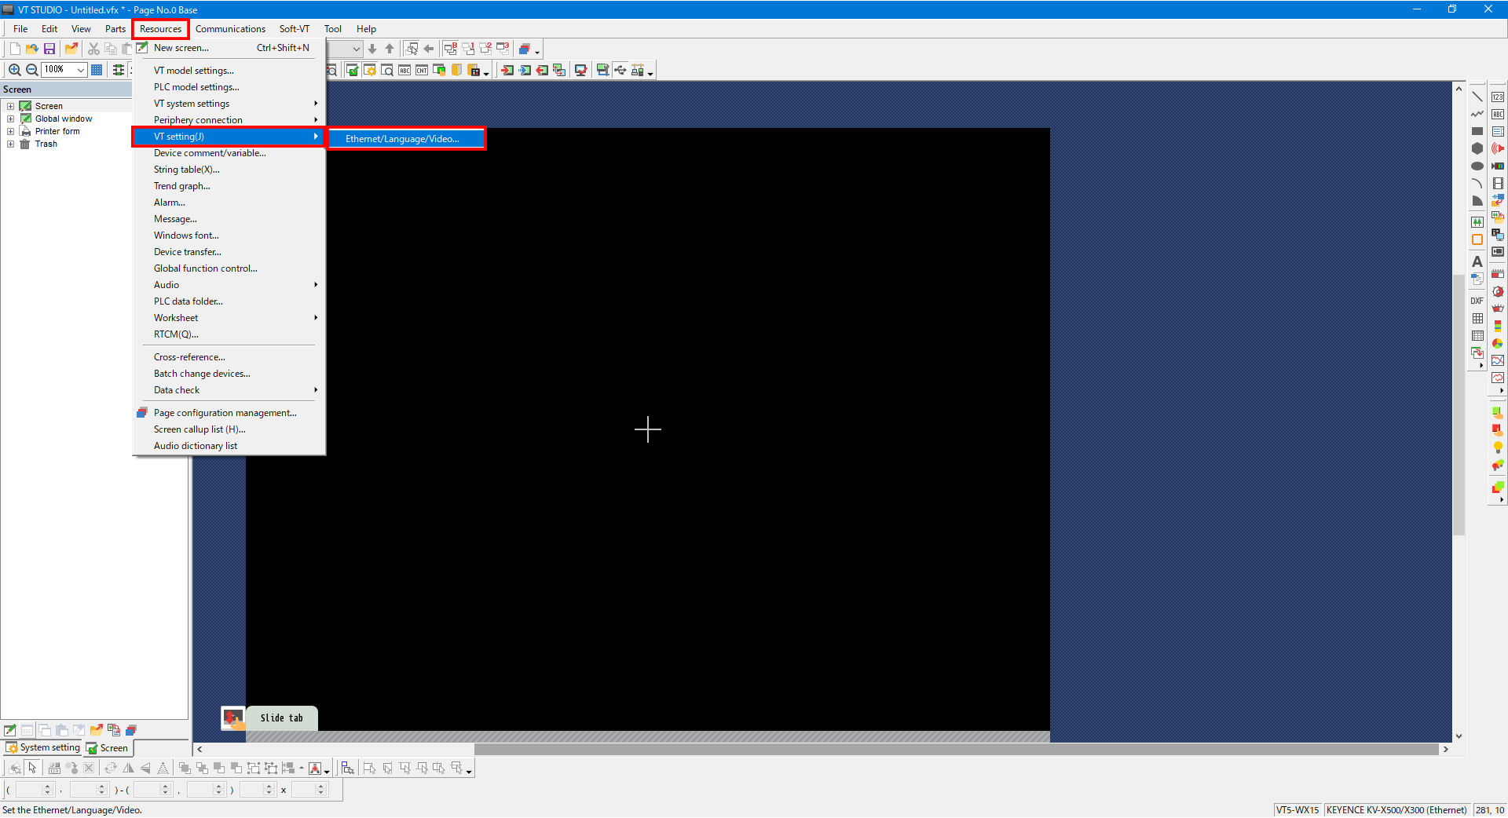Click the Zoom in magnifier icon

coord(14,70)
